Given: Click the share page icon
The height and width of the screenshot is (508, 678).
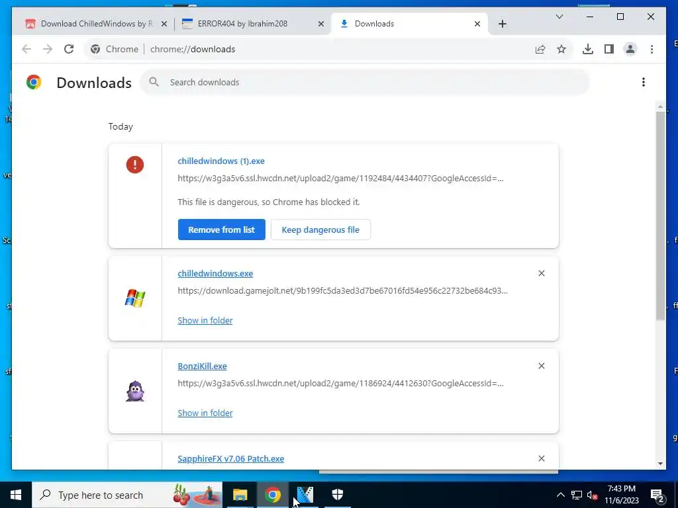Looking at the screenshot, I should point(540,49).
